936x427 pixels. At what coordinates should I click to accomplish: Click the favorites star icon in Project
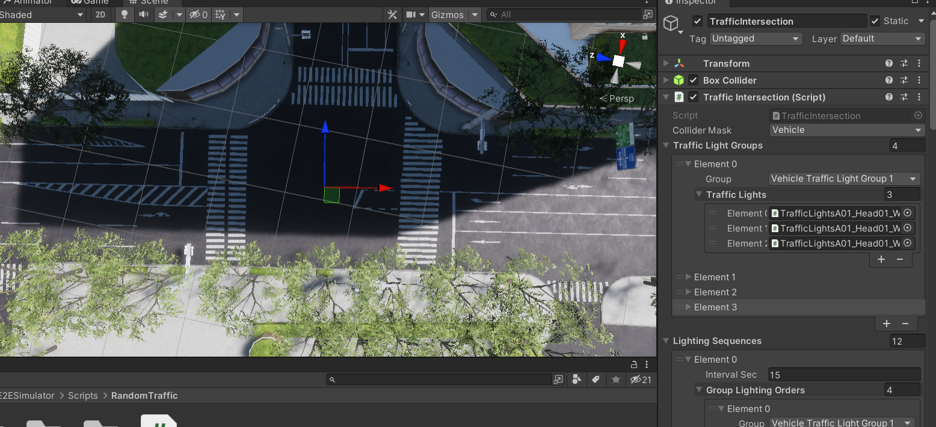point(615,379)
